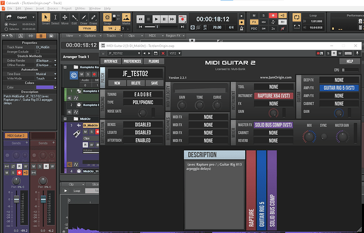This screenshot has width=364, height=233.
Task: Open the File menu
Action: 9,8
